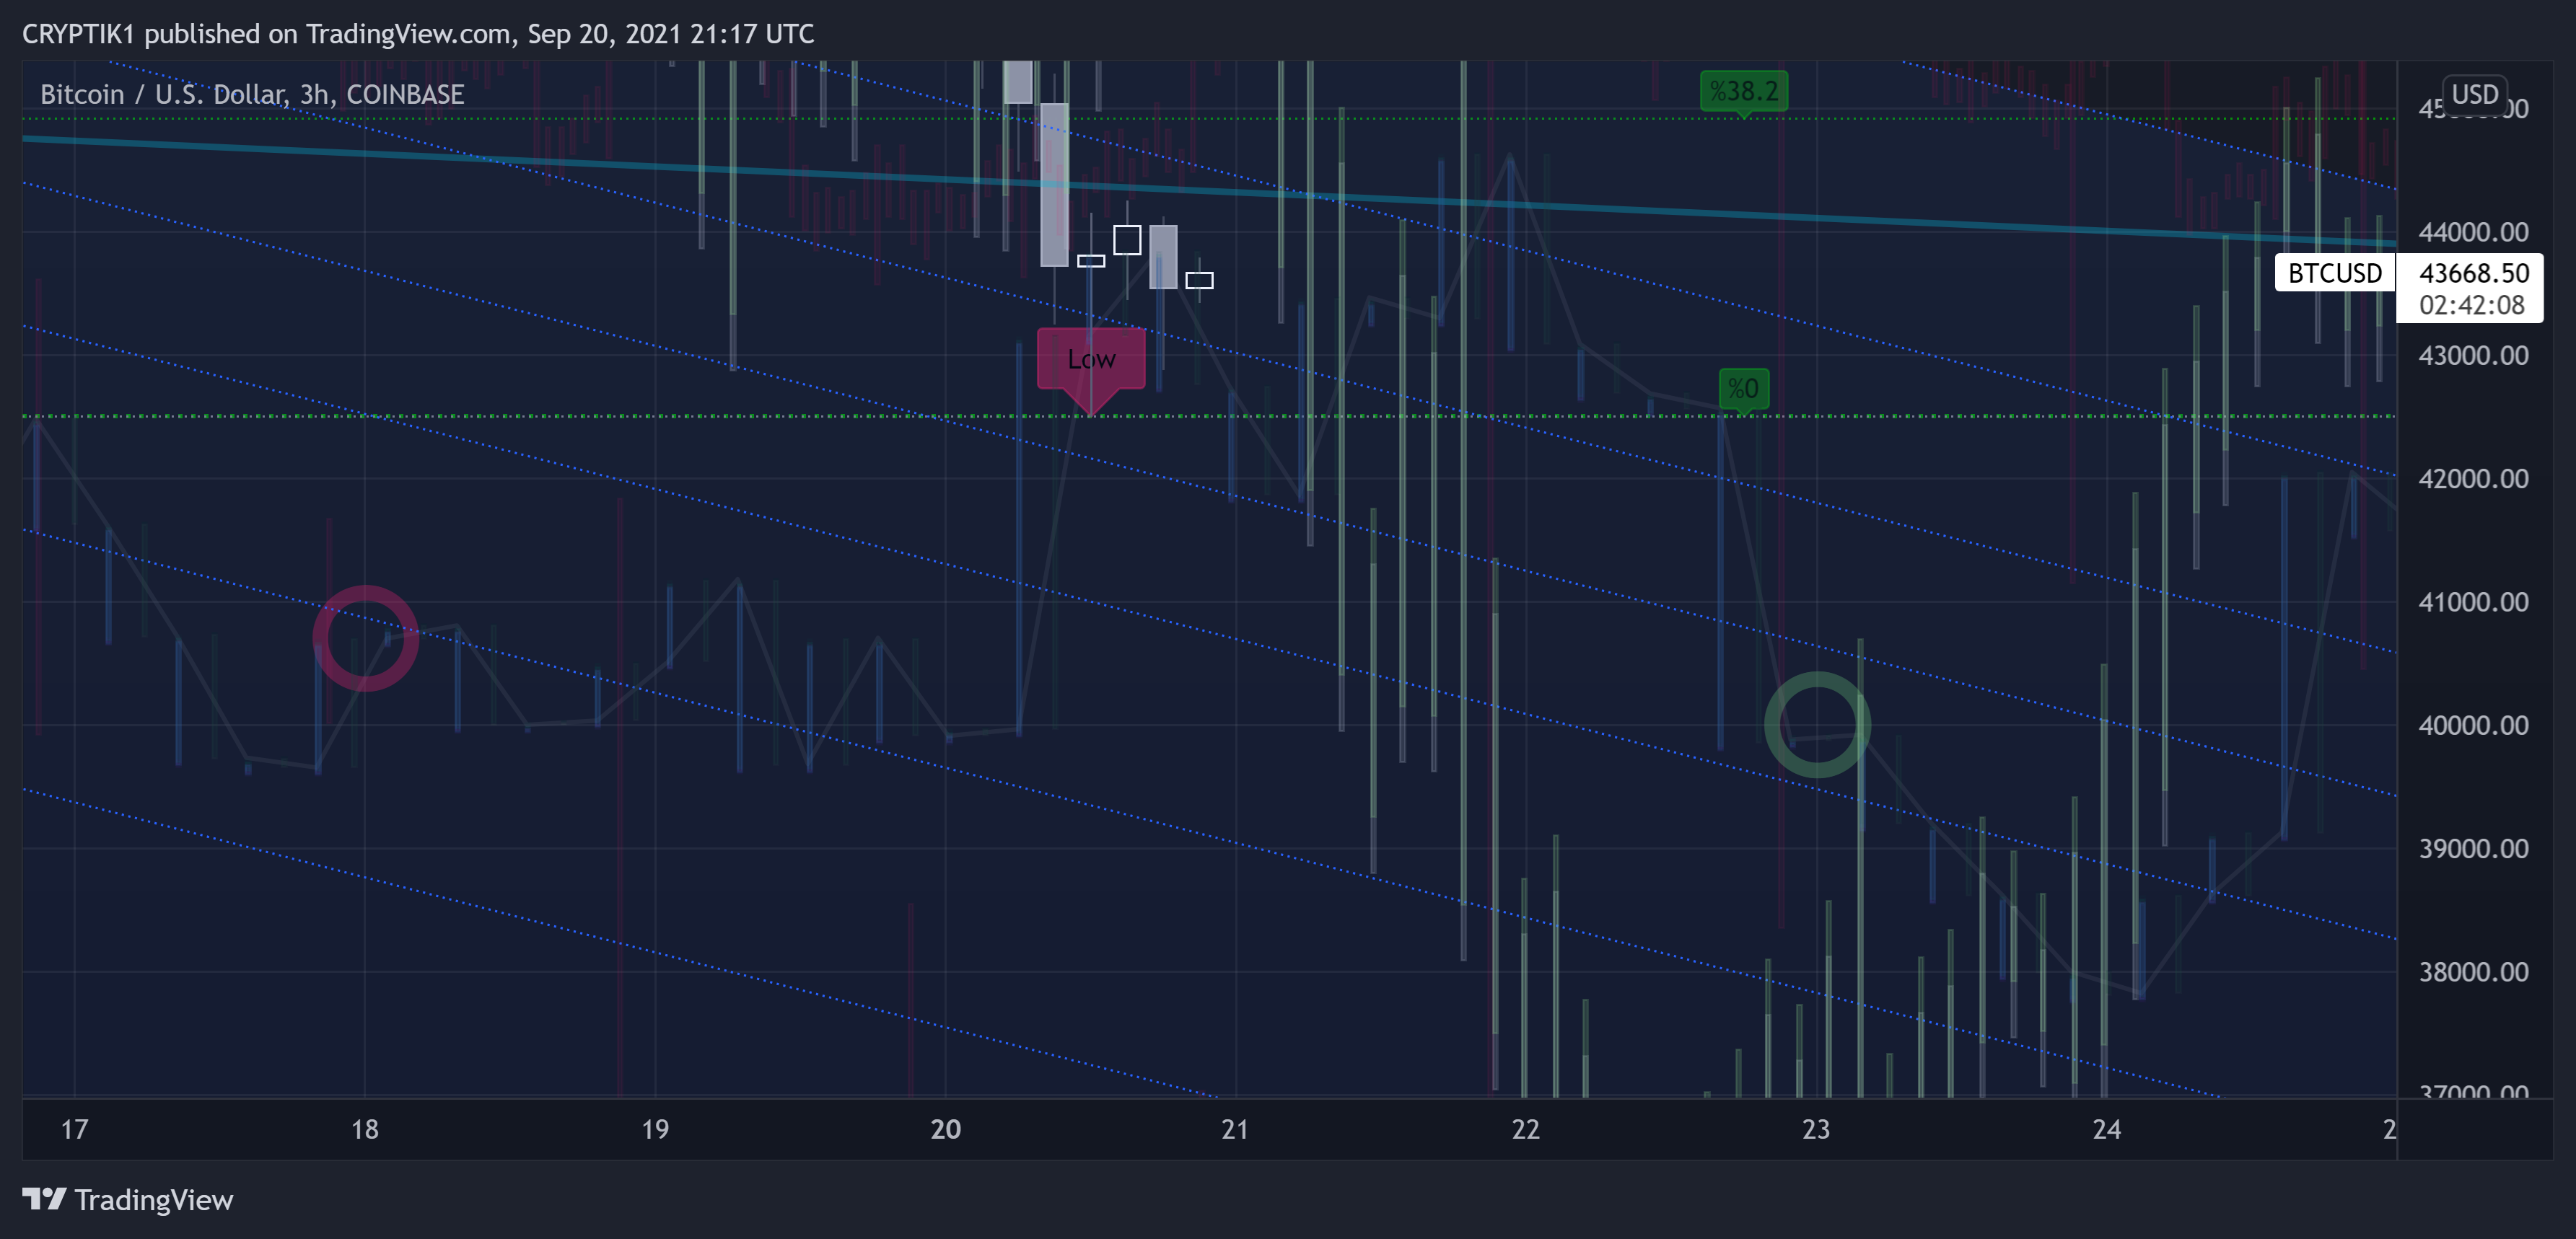Viewport: 2576px width, 1239px height.
Task: Click date 17 on the time axis
Action: (74, 1129)
